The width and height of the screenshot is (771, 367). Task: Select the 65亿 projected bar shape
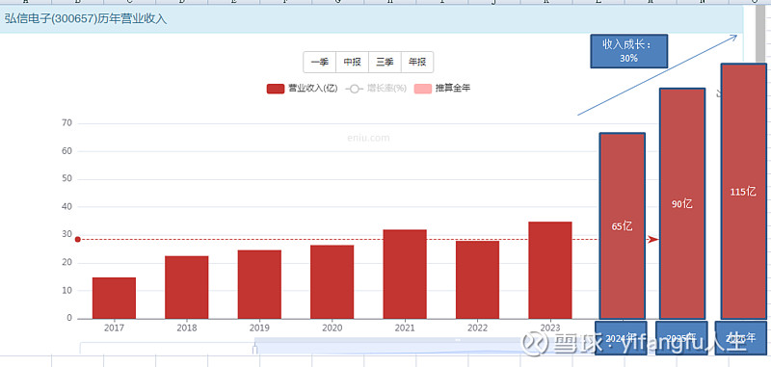click(x=622, y=225)
